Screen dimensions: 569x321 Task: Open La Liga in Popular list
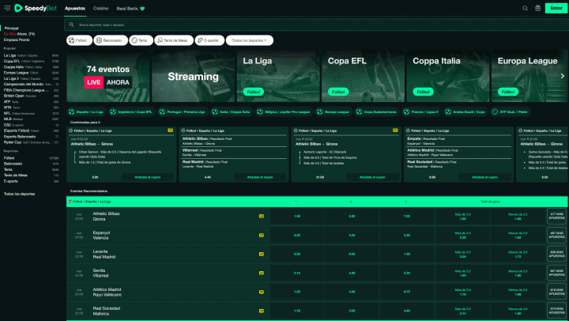tap(31, 55)
